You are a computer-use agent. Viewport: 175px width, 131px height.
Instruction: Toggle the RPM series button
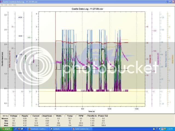click(x=81, y=116)
